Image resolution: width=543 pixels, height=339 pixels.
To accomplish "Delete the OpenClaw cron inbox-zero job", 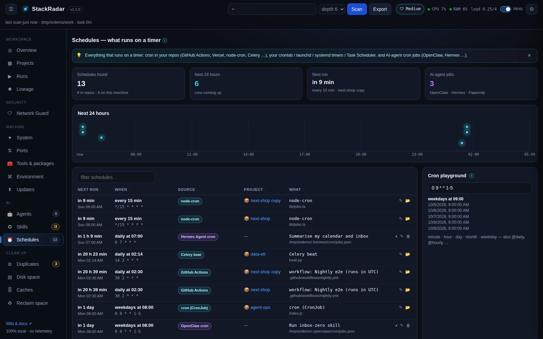I will coord(408,325).
